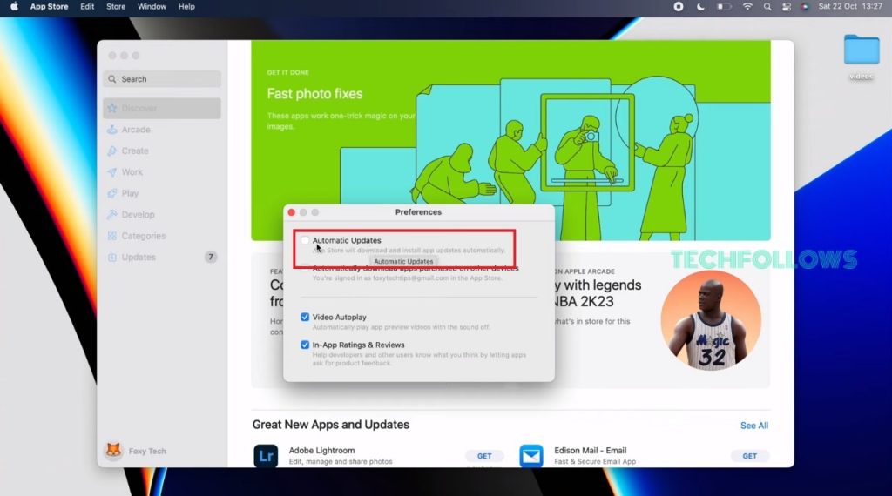Click the Great New Apps and Updates heading
892x496 pixels.
coord(330,425)
